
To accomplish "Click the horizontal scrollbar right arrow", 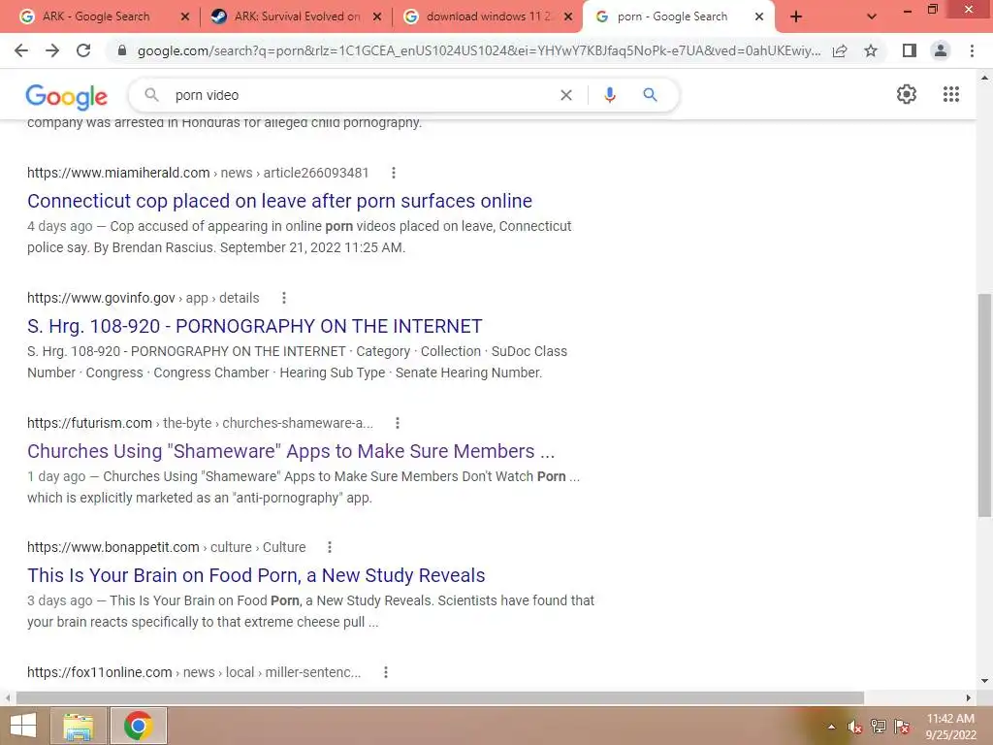I will pyautogui.click(x=969, y=698).
